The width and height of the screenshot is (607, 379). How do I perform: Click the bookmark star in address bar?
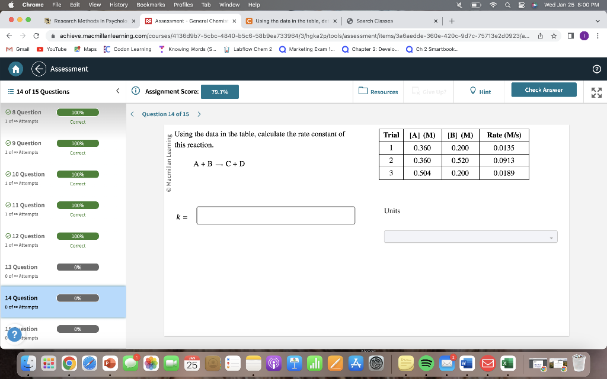[x=552, y=36]
